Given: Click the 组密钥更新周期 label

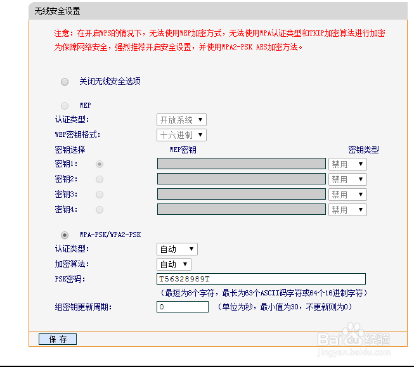Looking at the screenshot, I should (83, 307).
